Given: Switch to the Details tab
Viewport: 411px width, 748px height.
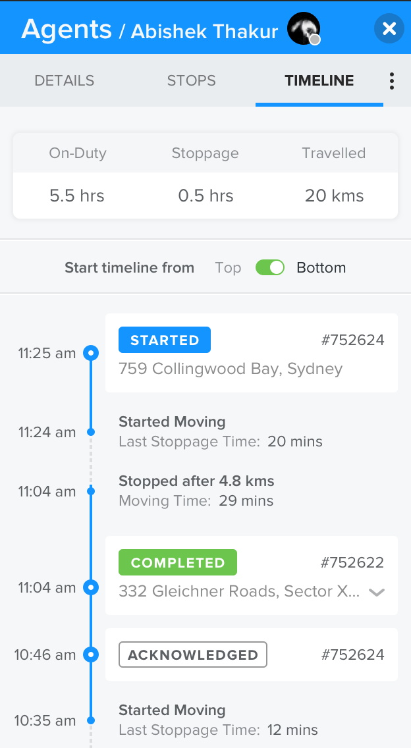Looking at the screenshot, I should click(x=65, y=81).
